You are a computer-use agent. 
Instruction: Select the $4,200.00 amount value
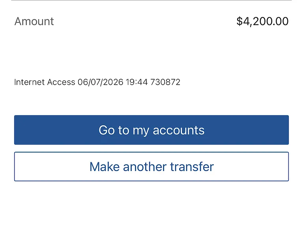(x=262, y=21)
